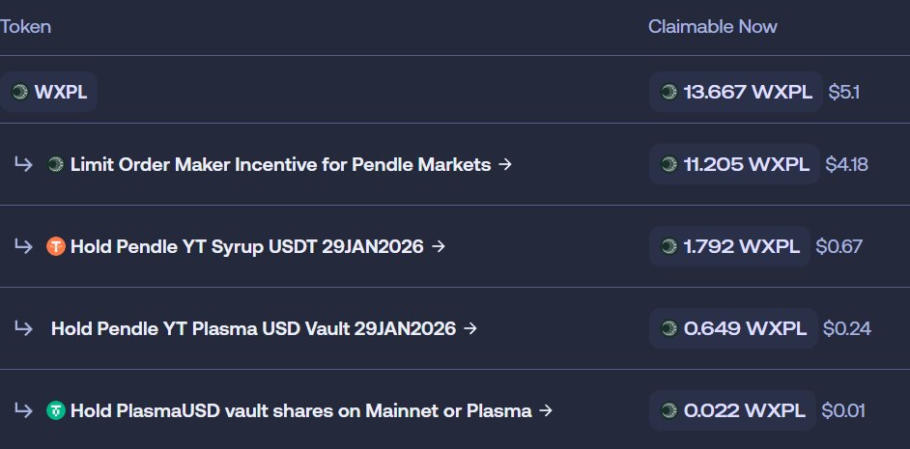
Task: Click the WXPL icon beside 11.205 WXPL
Action: tap(668, 164)
